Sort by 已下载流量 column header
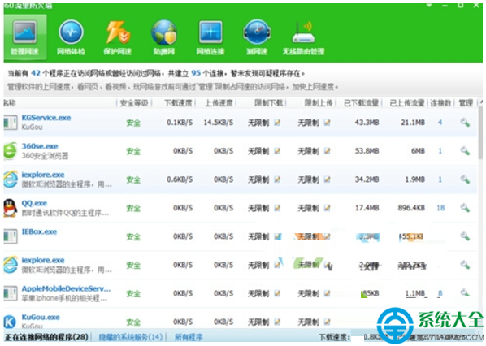The image size is (486, 346). [x=362, y=103]
